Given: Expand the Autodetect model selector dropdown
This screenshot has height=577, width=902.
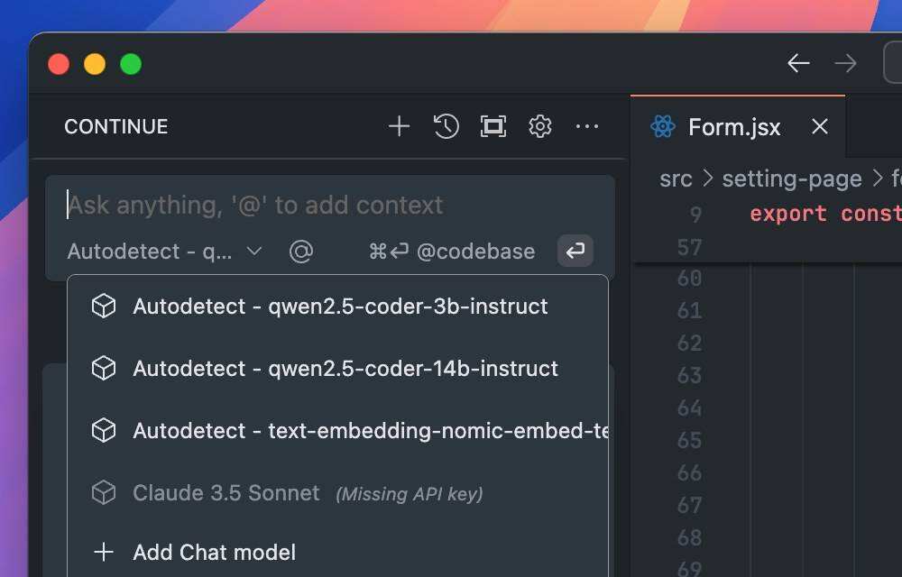Looking at the screenshot, I should click(165, 252).
